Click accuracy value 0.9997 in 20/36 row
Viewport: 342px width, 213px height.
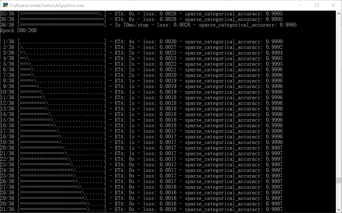pyautogui.click(x=274, y=148)
